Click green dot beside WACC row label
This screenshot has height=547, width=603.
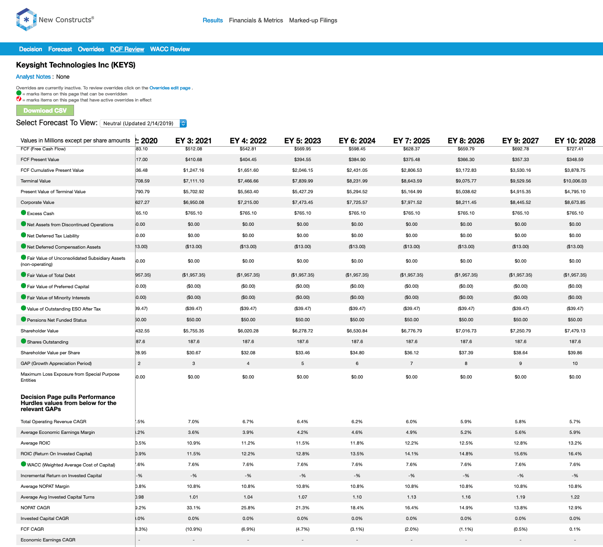[23, 464]
